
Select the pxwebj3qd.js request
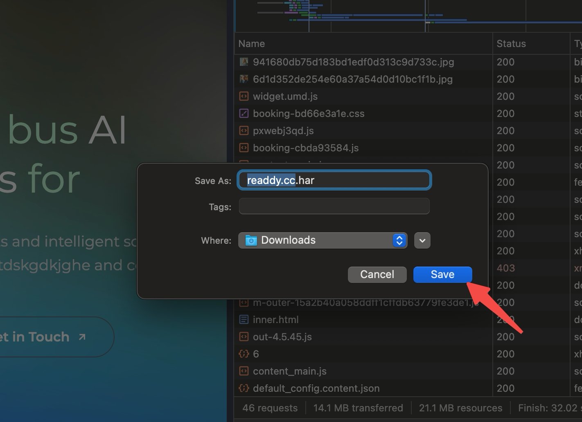pos(283,131)
